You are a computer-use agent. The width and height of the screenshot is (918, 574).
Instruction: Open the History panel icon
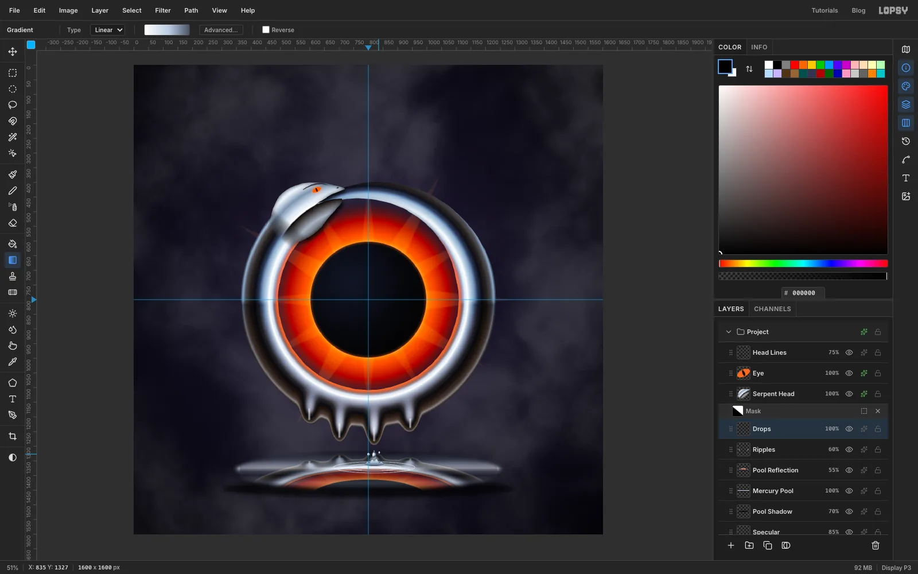tap(906, 141)
